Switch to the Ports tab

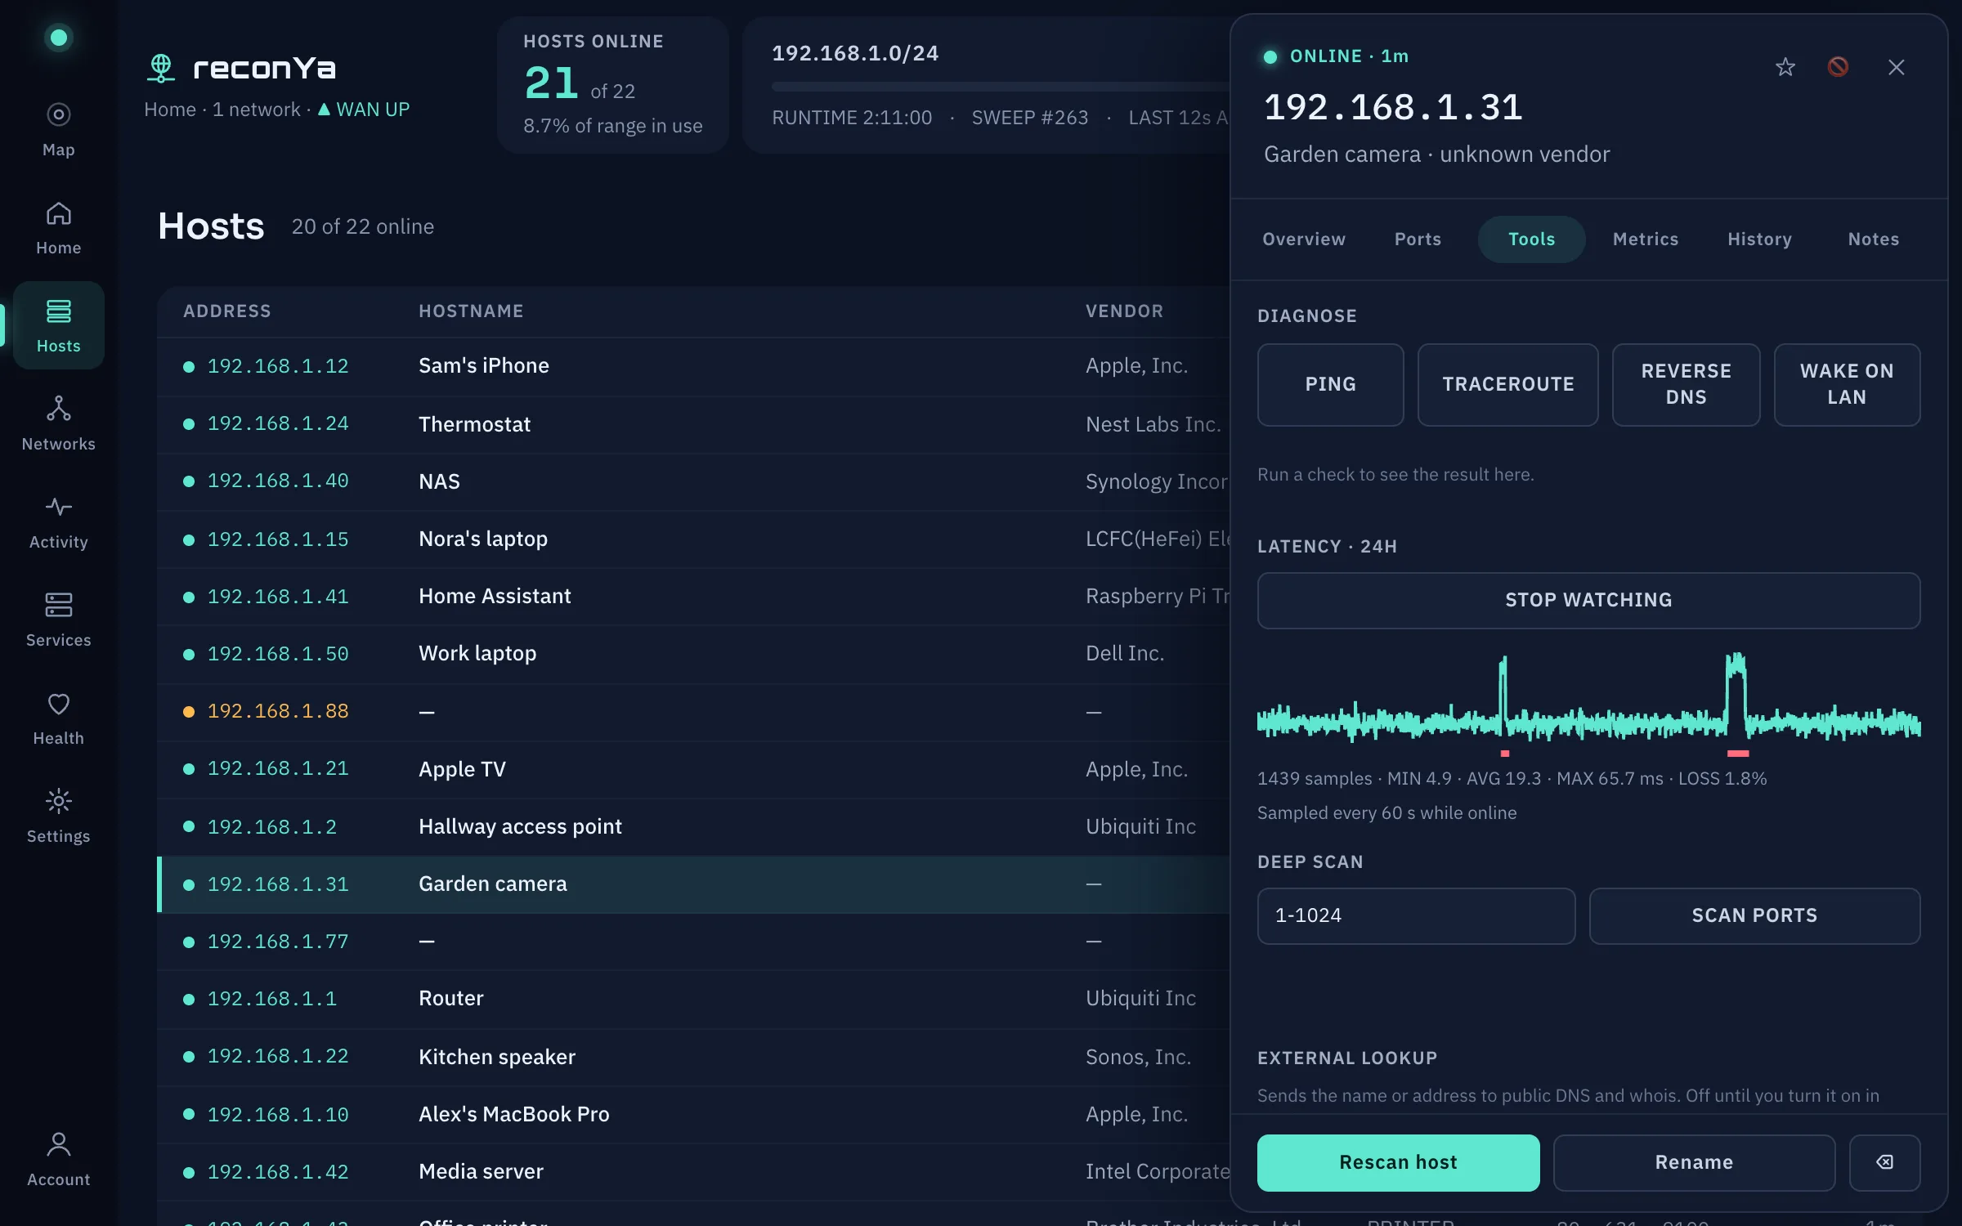(x=1418, y=239)
